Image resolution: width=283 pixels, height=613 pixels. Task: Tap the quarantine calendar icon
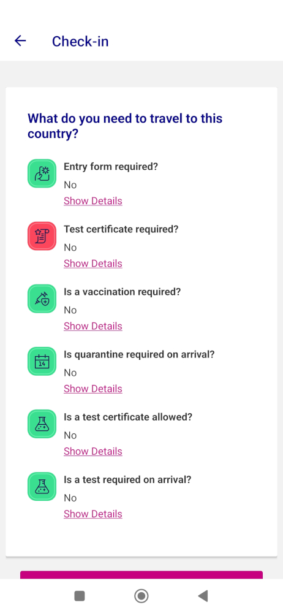click(x=42, y=361)
